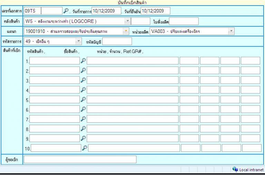Click product code field in row 10

point(56,148)
